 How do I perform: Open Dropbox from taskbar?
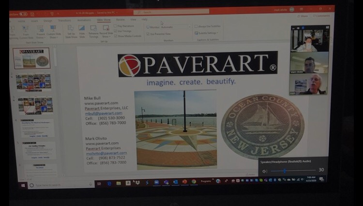(137, 183)
